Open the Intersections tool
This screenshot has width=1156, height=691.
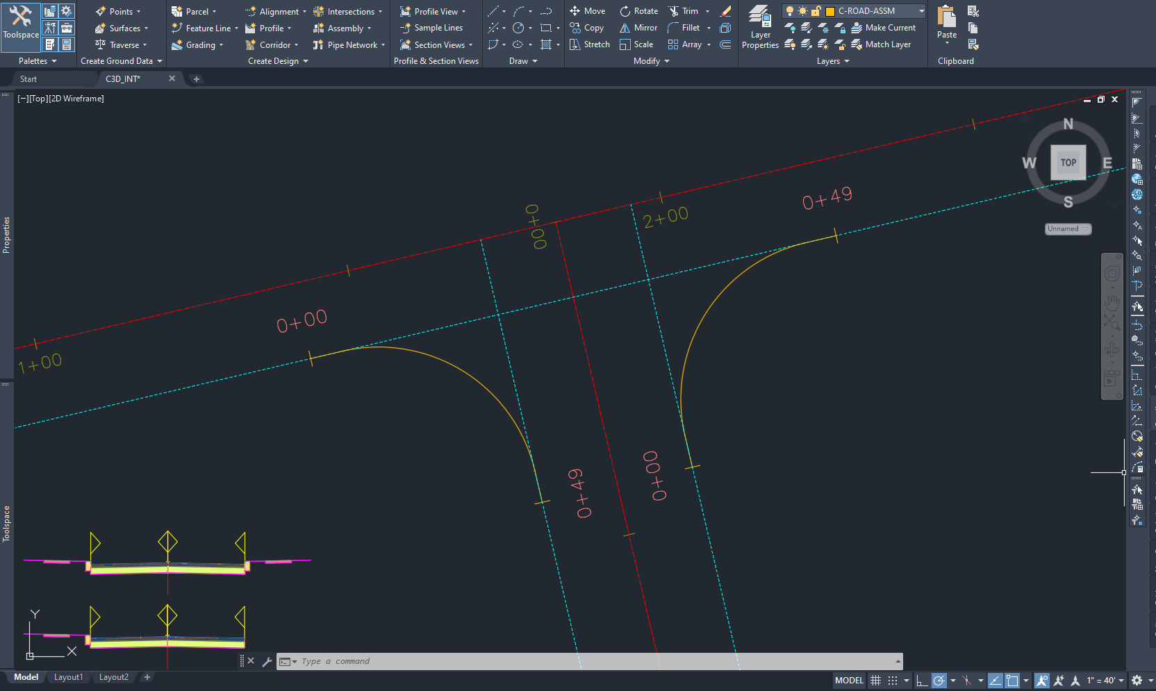point(347,12)
